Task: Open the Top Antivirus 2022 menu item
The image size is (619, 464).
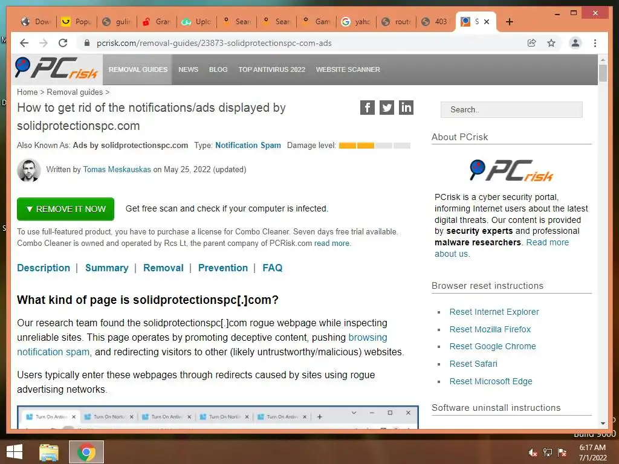Action: 271,69
